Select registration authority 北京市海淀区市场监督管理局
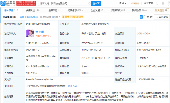This screenshot has width=170, height=103. 152,66
